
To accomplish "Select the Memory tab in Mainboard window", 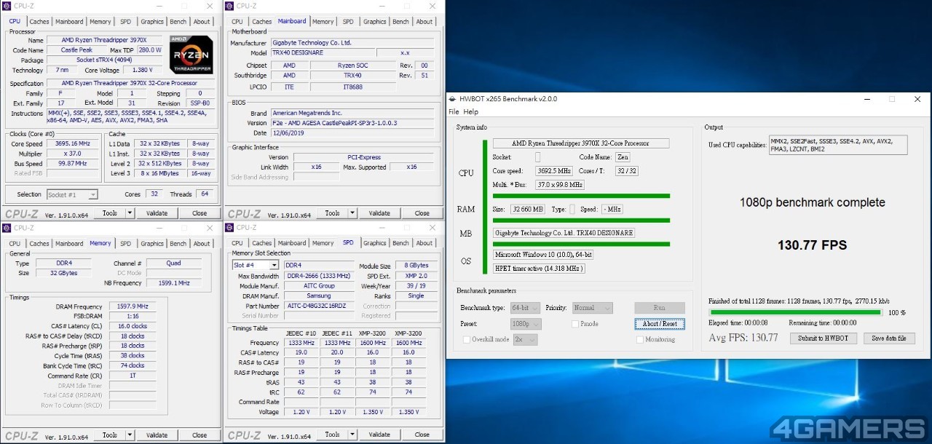I will click(323, 22).
